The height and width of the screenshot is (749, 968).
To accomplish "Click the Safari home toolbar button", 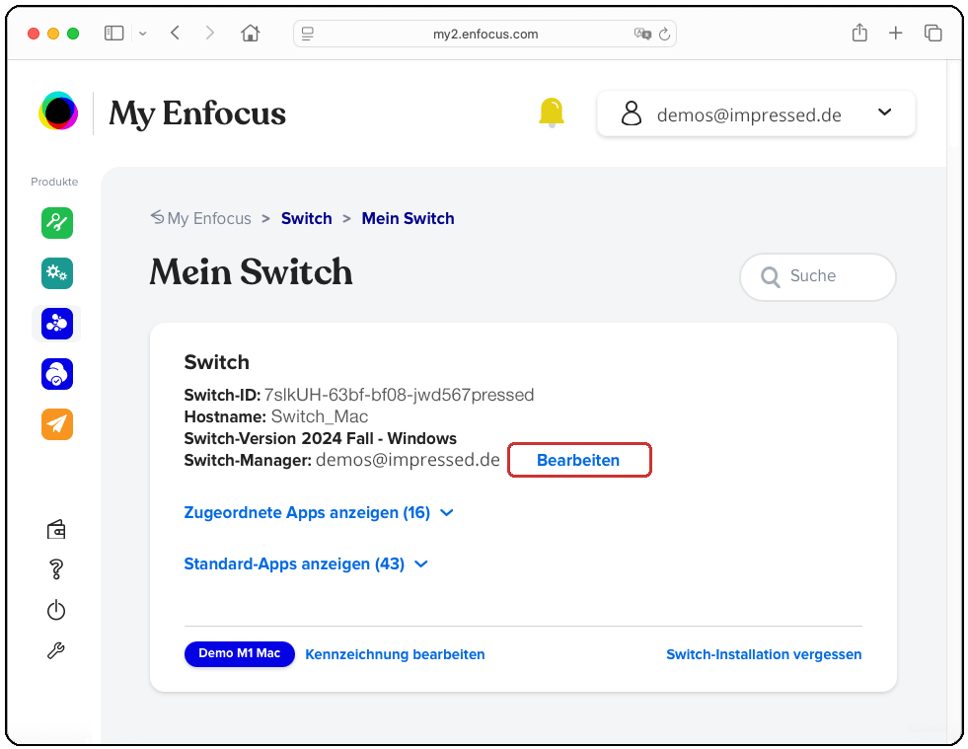I will pyautogui.click(x=251, y=33).
